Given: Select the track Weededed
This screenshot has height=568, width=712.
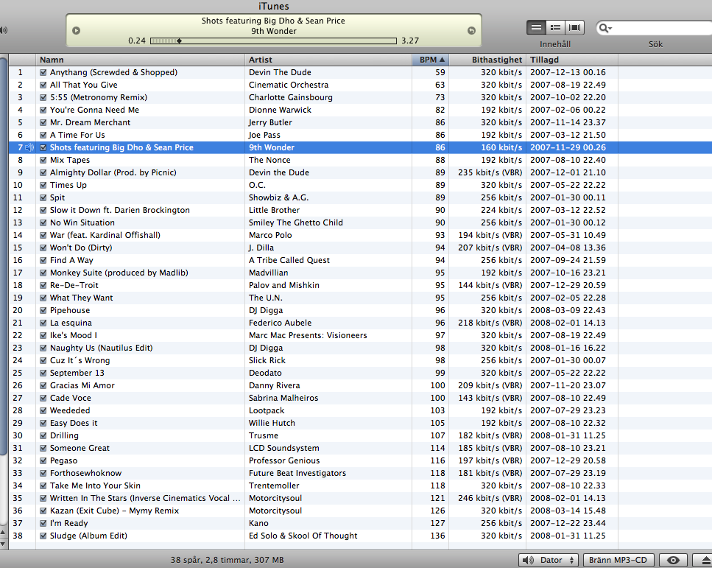Looking at the screenshot, I should tap(70, 410).
